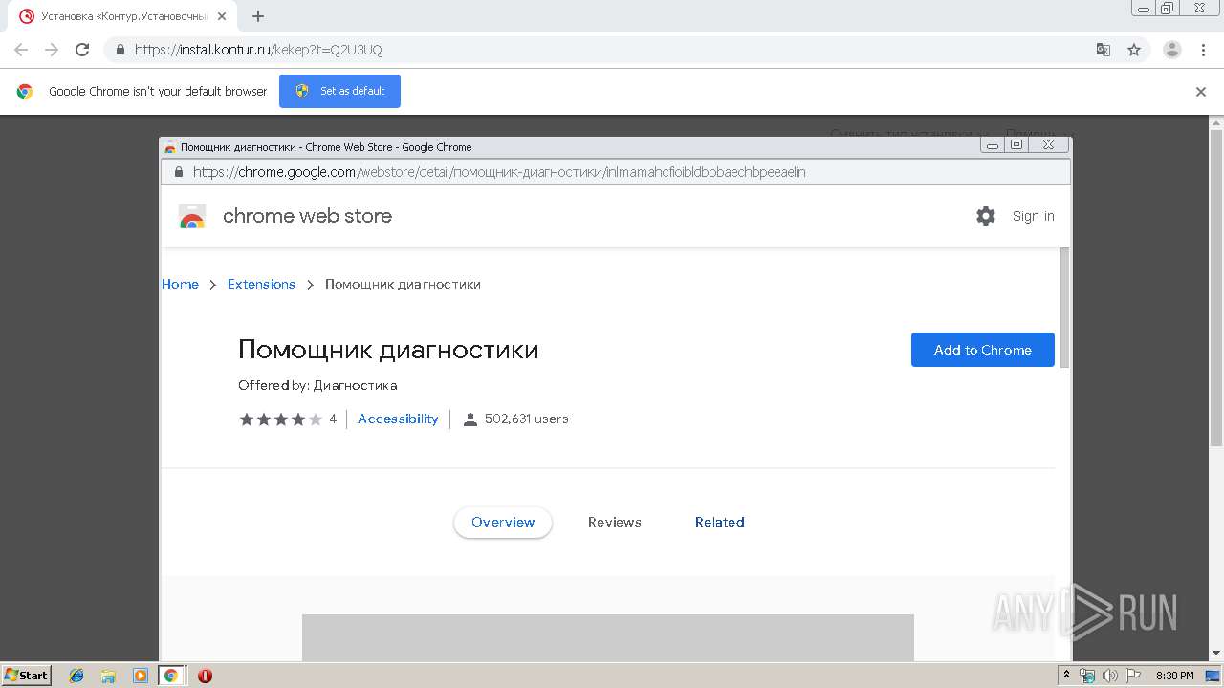Click the popup page vertical scrollbar

click(x=1065, y=306)
